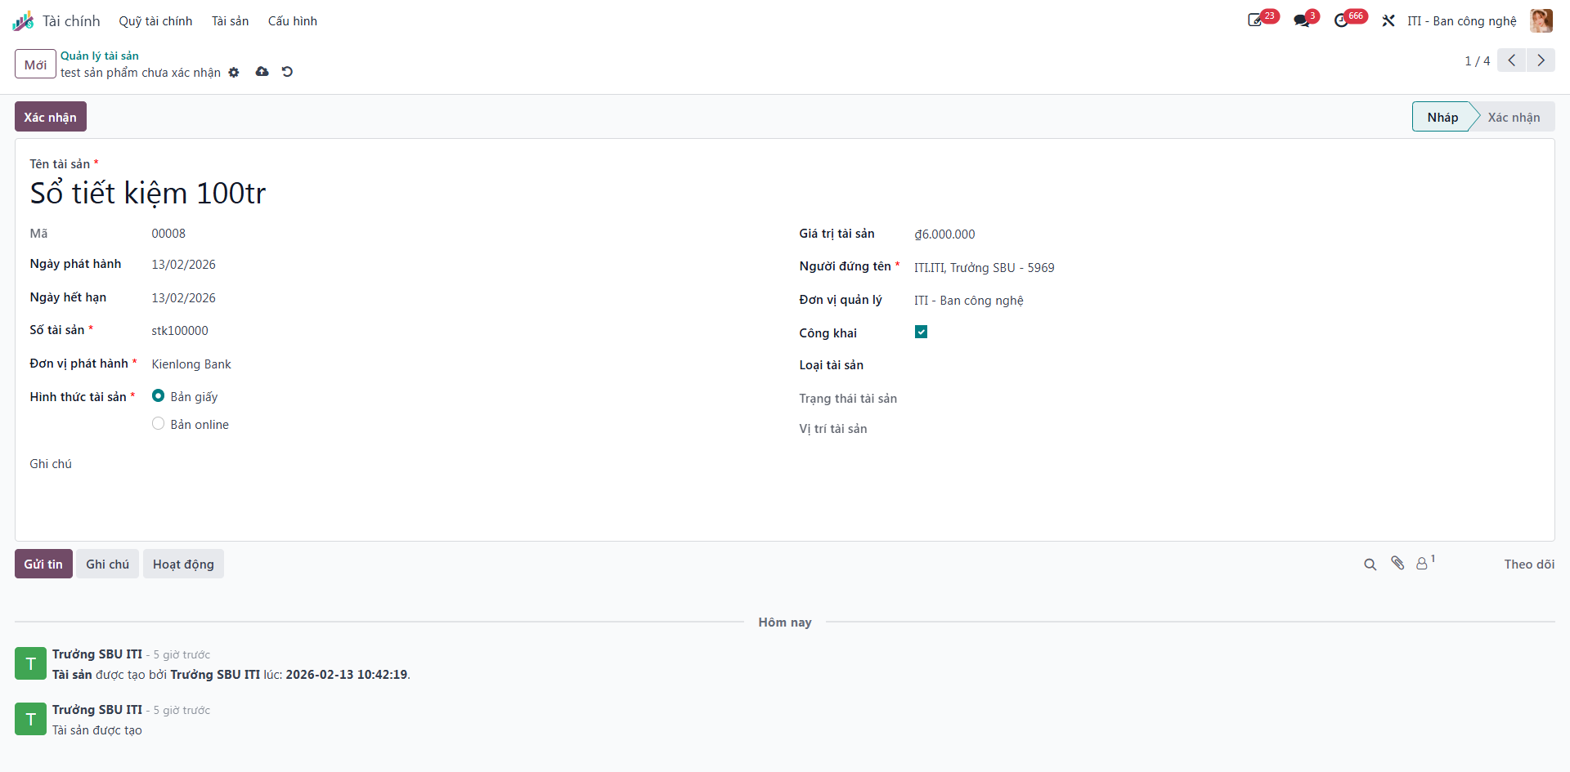Open the gear actions menu beside record title
Screen dimensions: 1570x772
coord(234,73)
